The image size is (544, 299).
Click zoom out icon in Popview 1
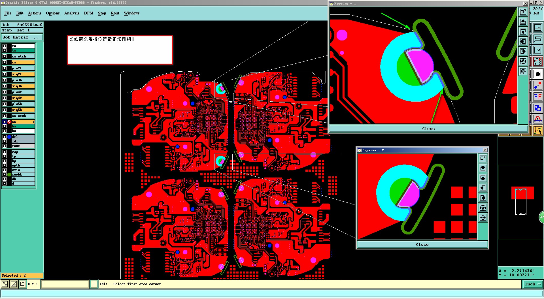(x=523, y=71)
